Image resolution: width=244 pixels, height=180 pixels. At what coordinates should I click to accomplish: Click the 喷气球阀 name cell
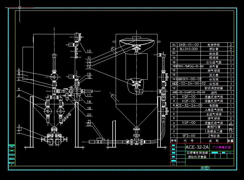click(x=214, y=119)
